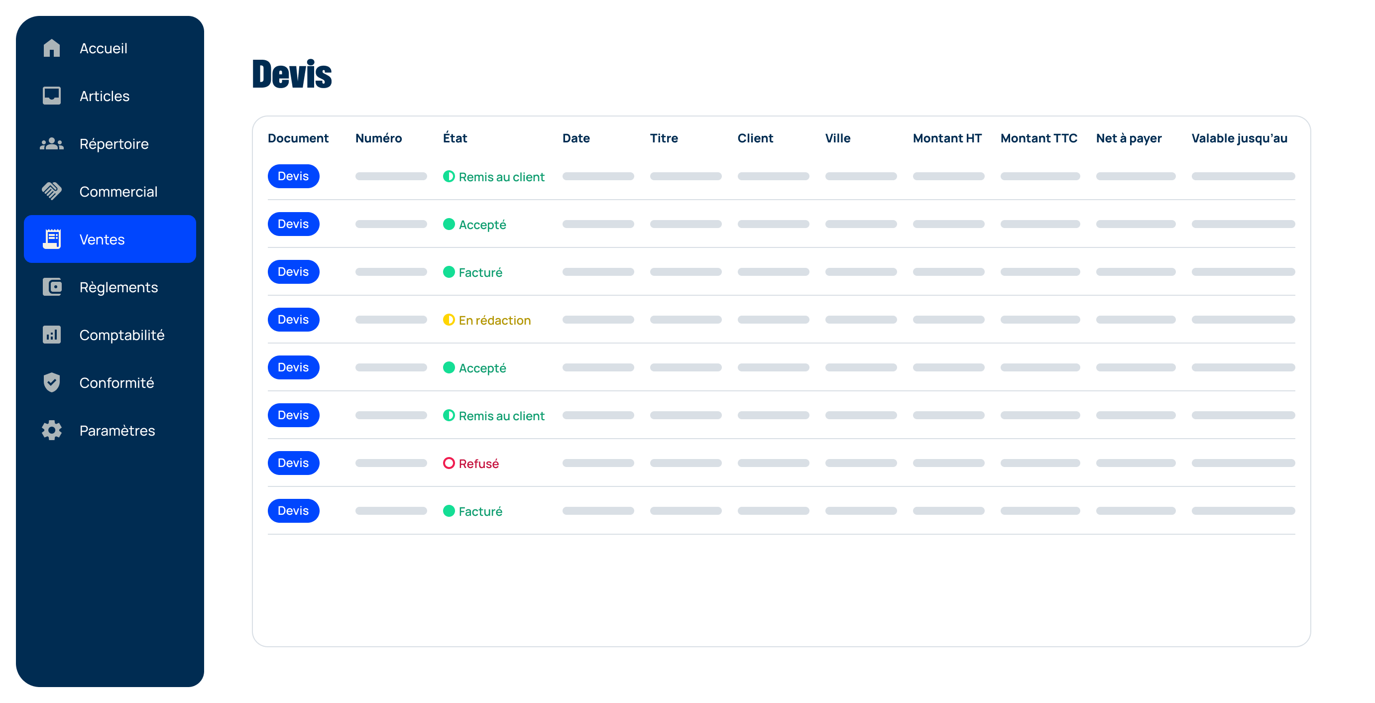The height and width of the screenshot is (703, 1375).
Task: Click the En rédaction status label
Action: pyautogui.click(x=494, y=320)
